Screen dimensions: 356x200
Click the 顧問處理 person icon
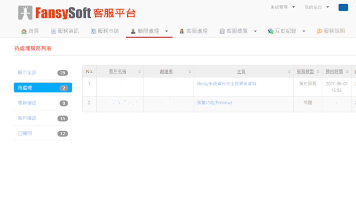coord(133,31)
